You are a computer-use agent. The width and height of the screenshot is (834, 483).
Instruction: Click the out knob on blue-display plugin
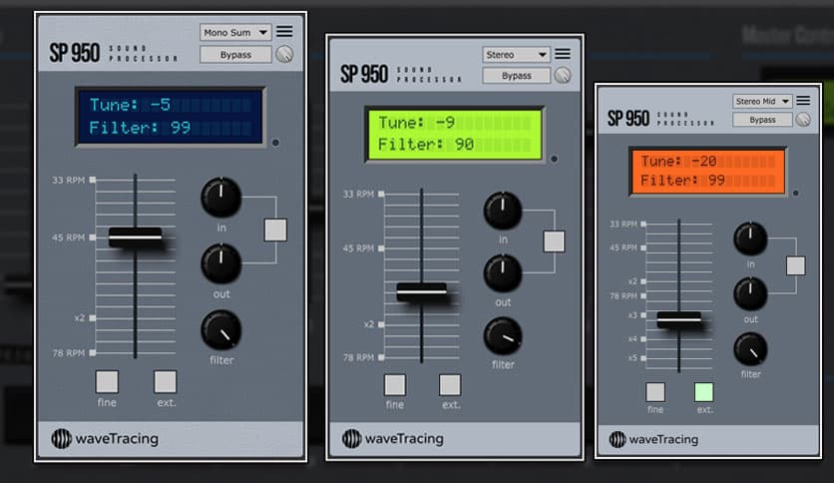pyautogui.click(x=220, y=263)
